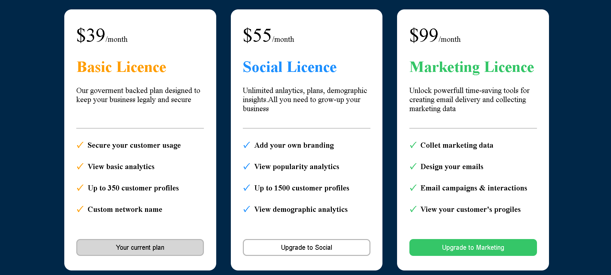This screenshot has height=275, width=611.
Task: Click the green checkmark beside Collet marketing data
Action: pyautogui.click(x=413, y=145)
